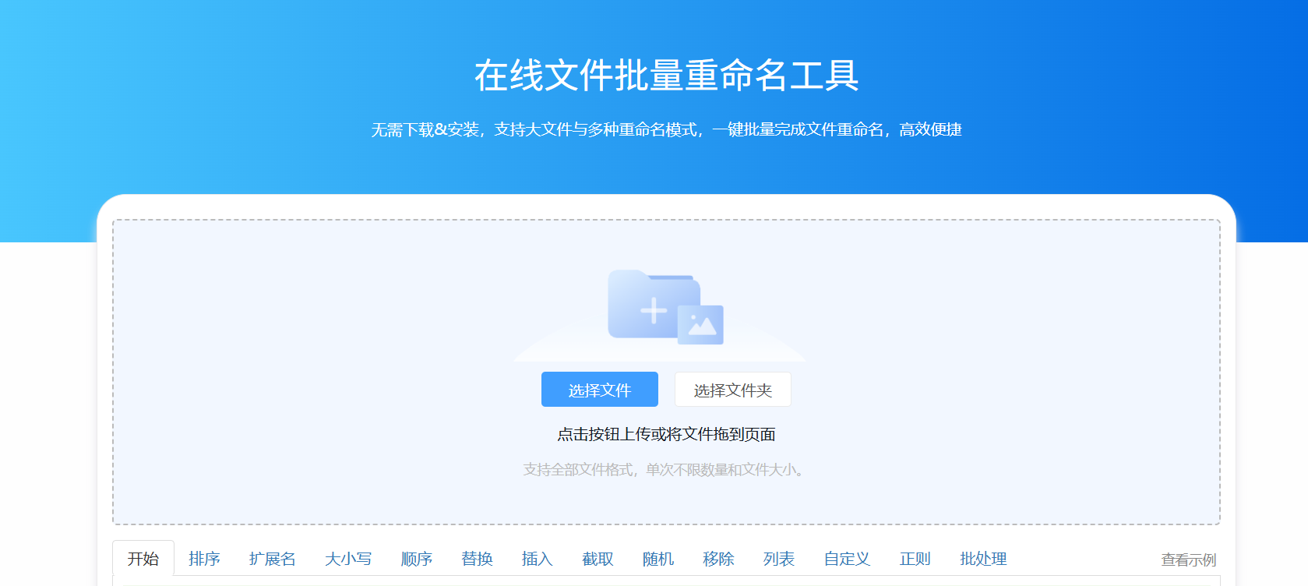The height and width of the screenshot is (586, 1308).
Task: Click the 在线文件批量重命名工具 title
Action: pyautogui.click(x=667, y=76)
